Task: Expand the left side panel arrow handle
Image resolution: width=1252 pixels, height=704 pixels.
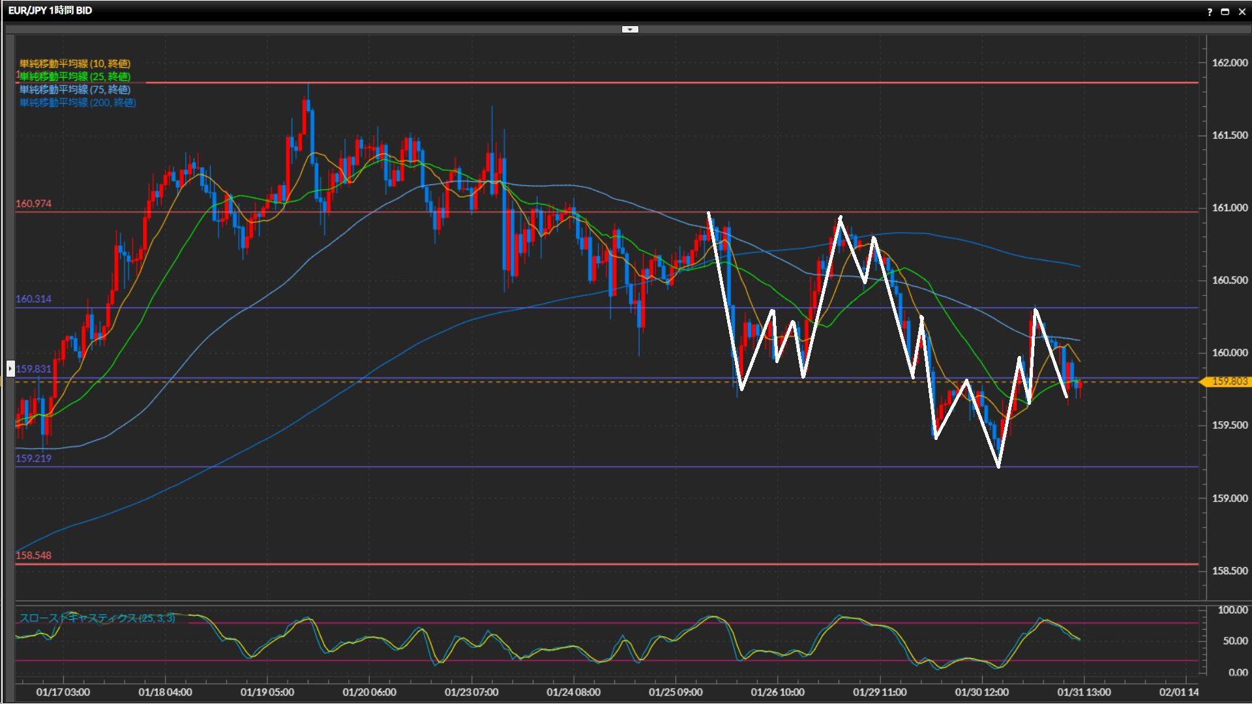Action: pos(10,369)
